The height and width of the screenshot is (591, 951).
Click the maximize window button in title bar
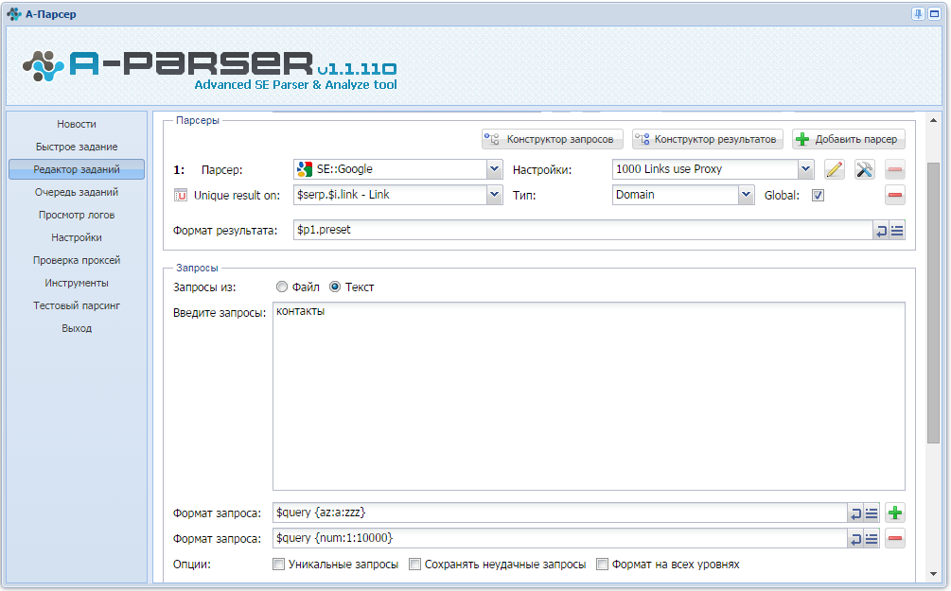coord(935,14)
